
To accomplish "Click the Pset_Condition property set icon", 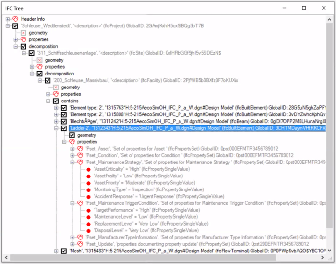I will pos(80,155).
